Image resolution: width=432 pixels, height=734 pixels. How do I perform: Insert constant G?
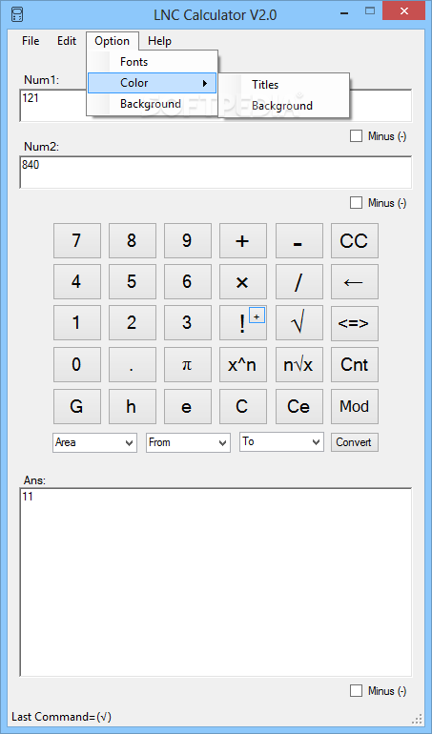[77, 406]
